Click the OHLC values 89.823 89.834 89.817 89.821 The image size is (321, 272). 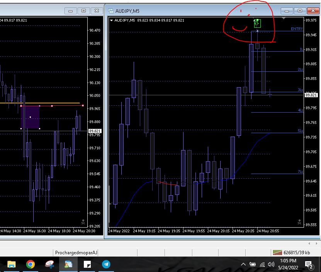(x=161, y=20)
